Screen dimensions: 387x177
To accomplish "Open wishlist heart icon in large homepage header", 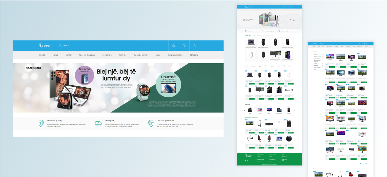I will (184, 45).
